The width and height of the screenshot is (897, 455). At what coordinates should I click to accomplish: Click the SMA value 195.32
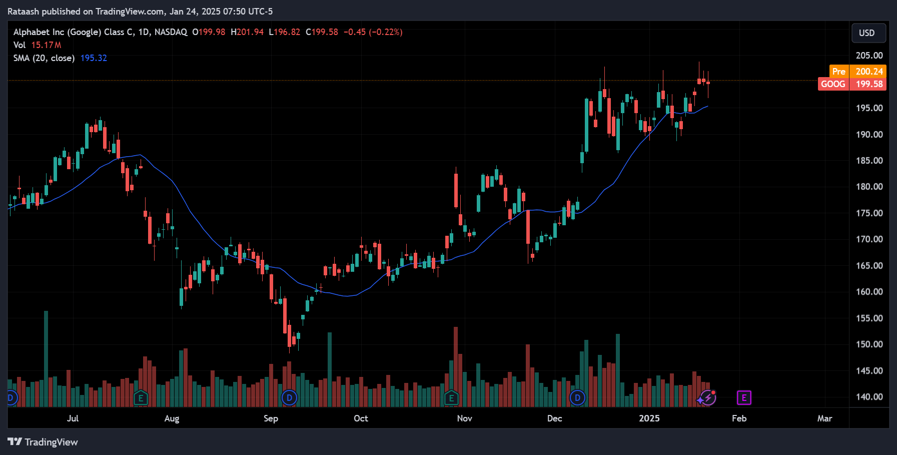(x=94, y=58)
